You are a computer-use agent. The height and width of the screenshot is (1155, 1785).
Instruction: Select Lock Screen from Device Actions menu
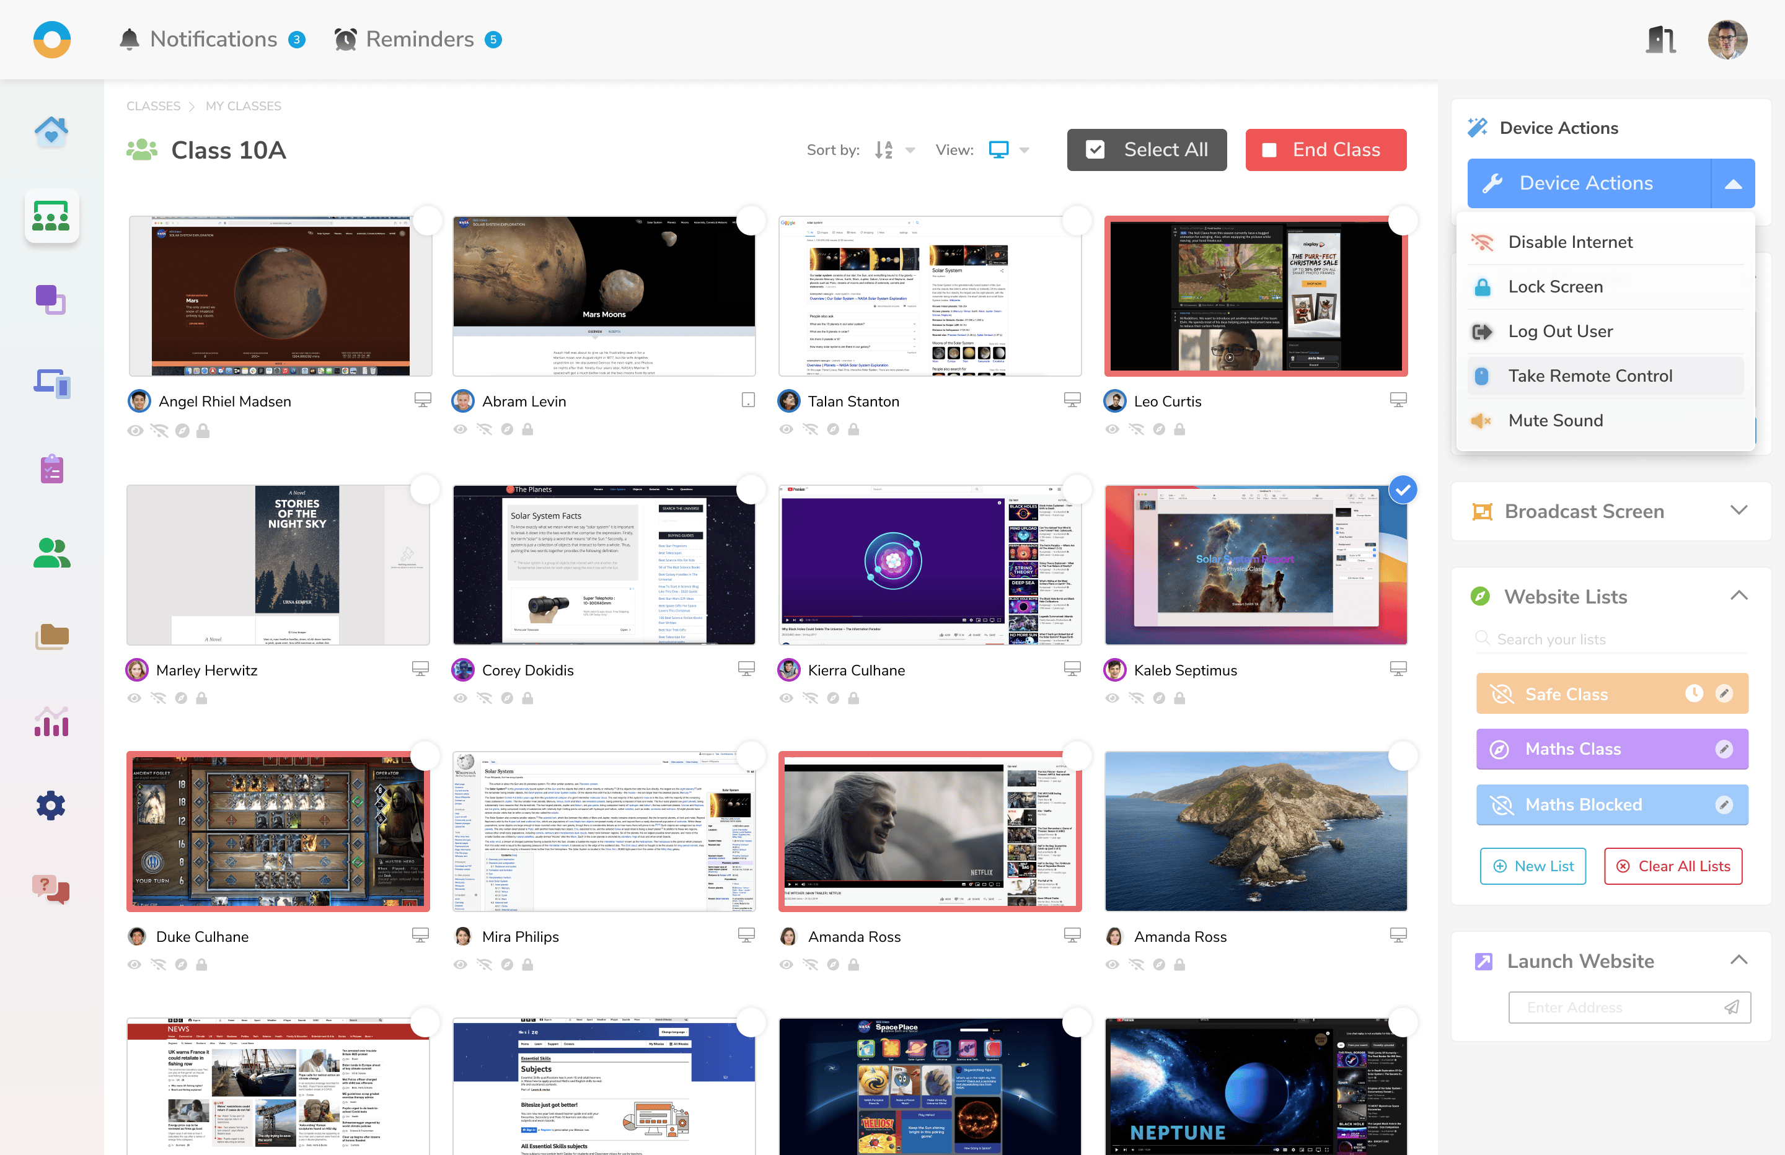click(x=1556, y=286)
